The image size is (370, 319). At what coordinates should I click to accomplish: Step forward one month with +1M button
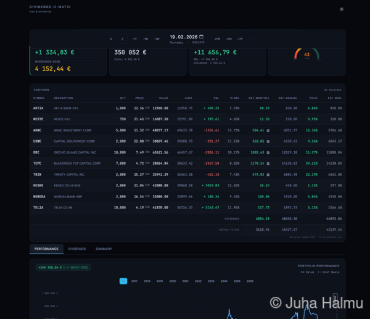click(x=229, y=39)
